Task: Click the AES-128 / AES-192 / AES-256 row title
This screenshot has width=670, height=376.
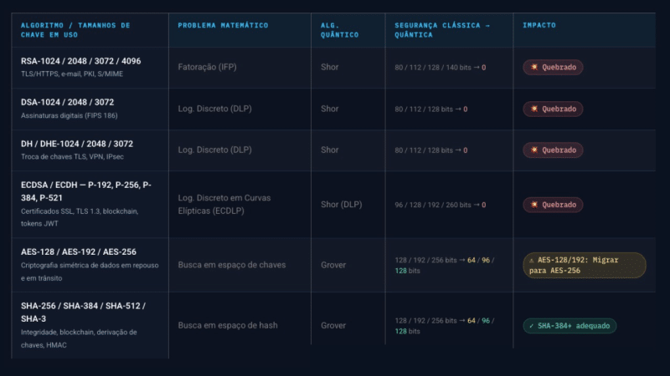Action: pos(79,252)
